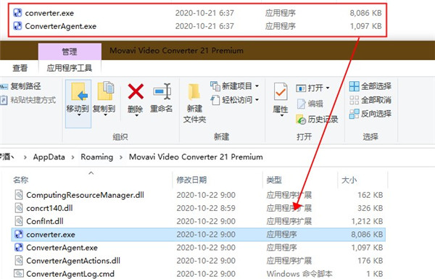Screen dimensions: 435x279
Task: Click Roaming in the address bar
Action: pos(97,157)
